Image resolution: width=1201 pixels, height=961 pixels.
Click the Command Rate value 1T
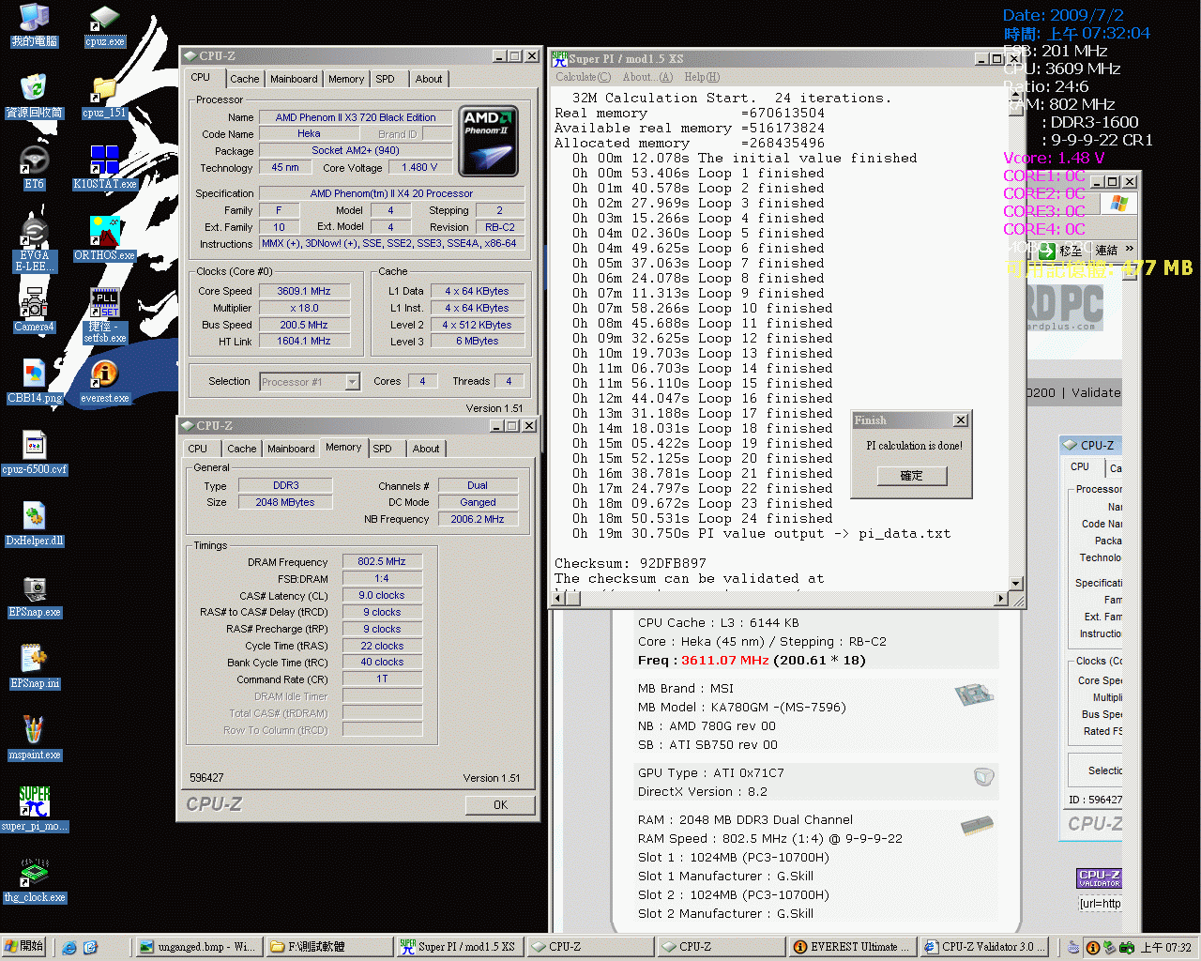(382, 679)
